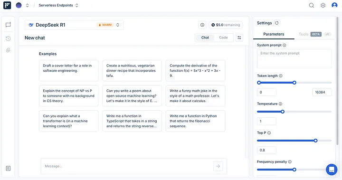Start a new chat from sidebar icon
Image resolution: width=342 pixels, height=180 pixels.
click(8, 25)
